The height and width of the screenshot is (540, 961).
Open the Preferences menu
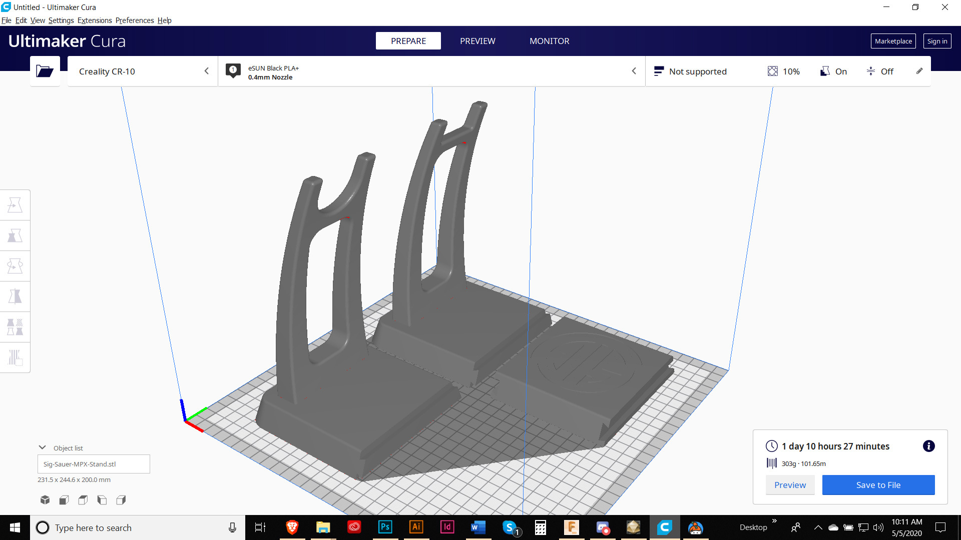[x=135, y=20]
